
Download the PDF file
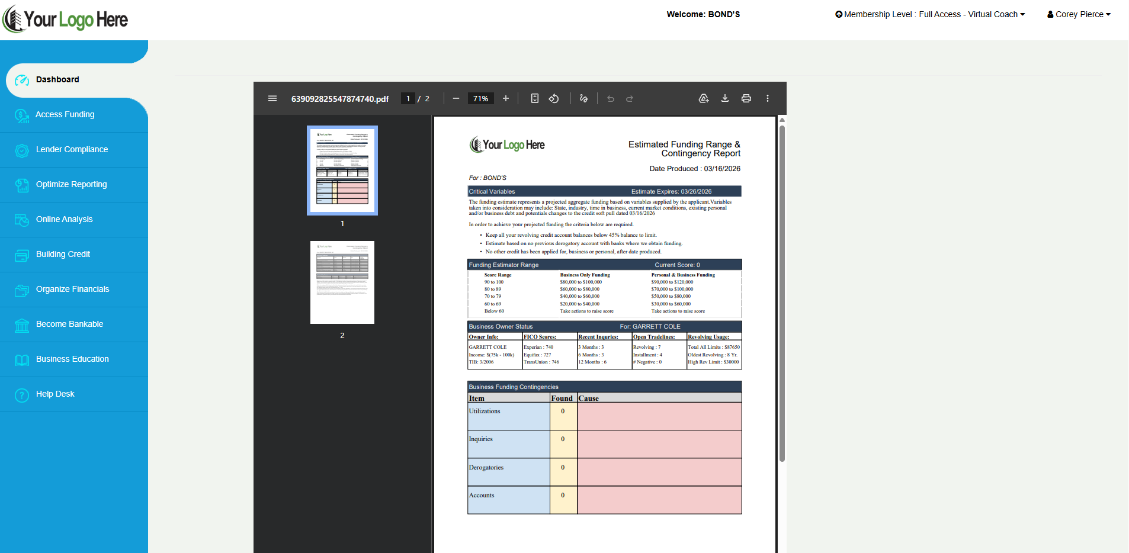click(x=725, y=98)
